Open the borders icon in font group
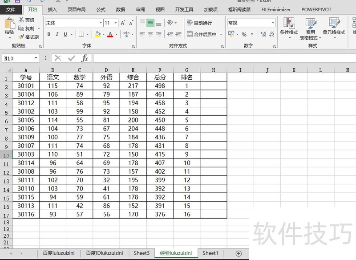Image resolution: width=356 pixels, height=260 pixels. [x=81, y=34]
